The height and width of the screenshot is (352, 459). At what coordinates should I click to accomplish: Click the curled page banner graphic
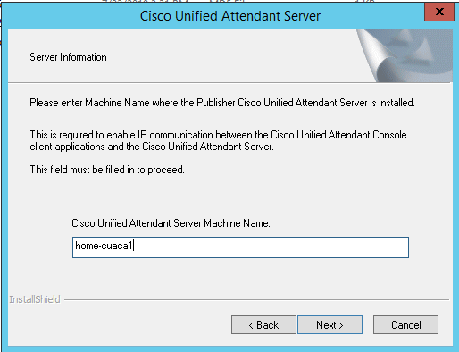405,55
